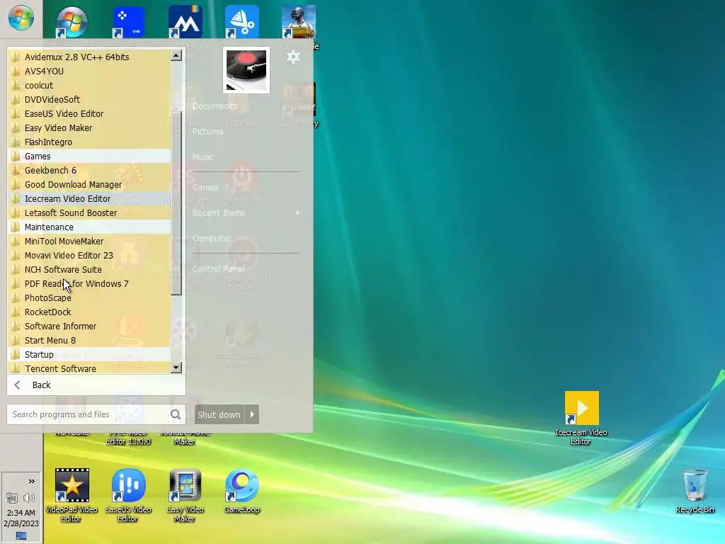
Task: Open the Avidemux 2.8 VC++ 64bits folder
Action: (89, 57)
